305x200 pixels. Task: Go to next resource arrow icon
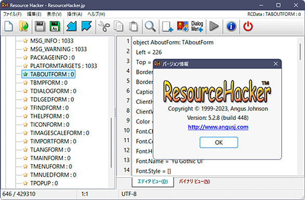86,26
